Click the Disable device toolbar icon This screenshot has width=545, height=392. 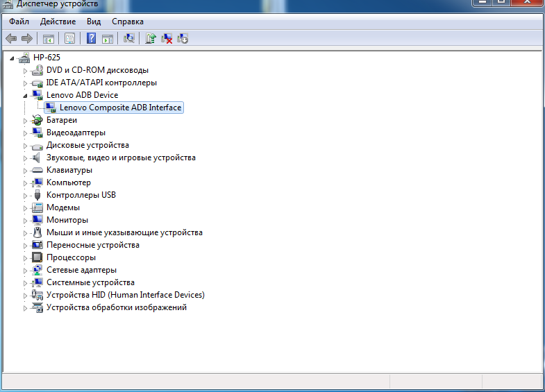183,39
